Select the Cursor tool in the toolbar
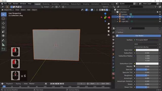This screenshot has height=91, width=162. point(3,19)
